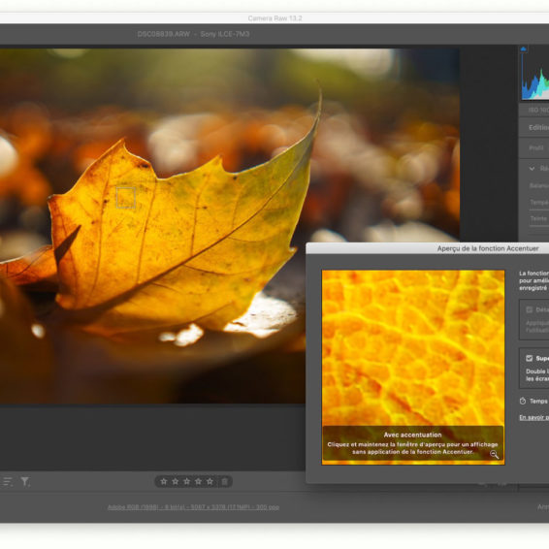The height and width of the screenshot is (549, 549).
Task: Click the zoom-out magnifier in Accentuer preview
Action: 494,455
